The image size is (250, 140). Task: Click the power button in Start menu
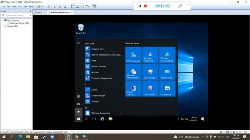(79, 112)
